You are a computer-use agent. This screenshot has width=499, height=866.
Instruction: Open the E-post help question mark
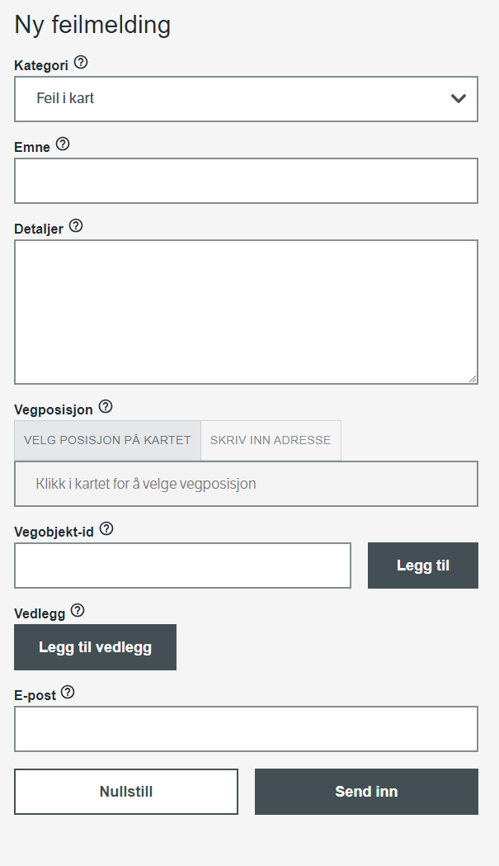point(68,693)
